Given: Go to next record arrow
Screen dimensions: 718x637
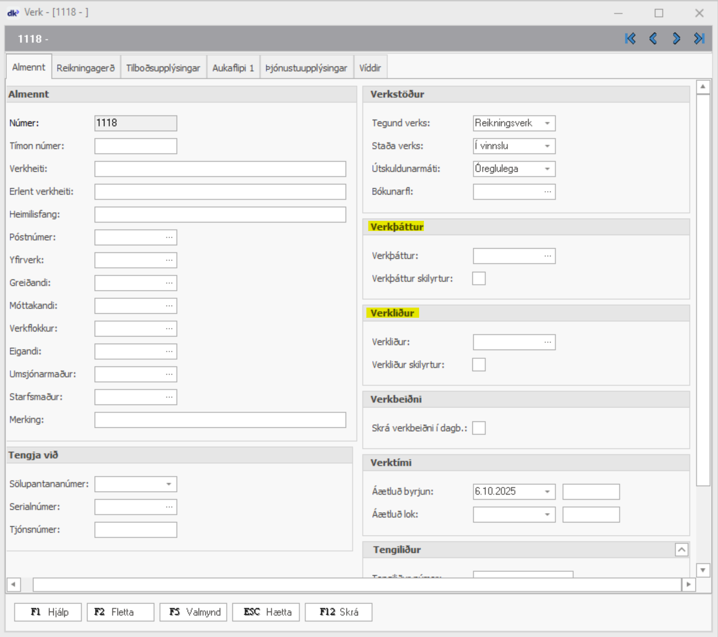Looking at the screenshot, I should coord(676,39).
